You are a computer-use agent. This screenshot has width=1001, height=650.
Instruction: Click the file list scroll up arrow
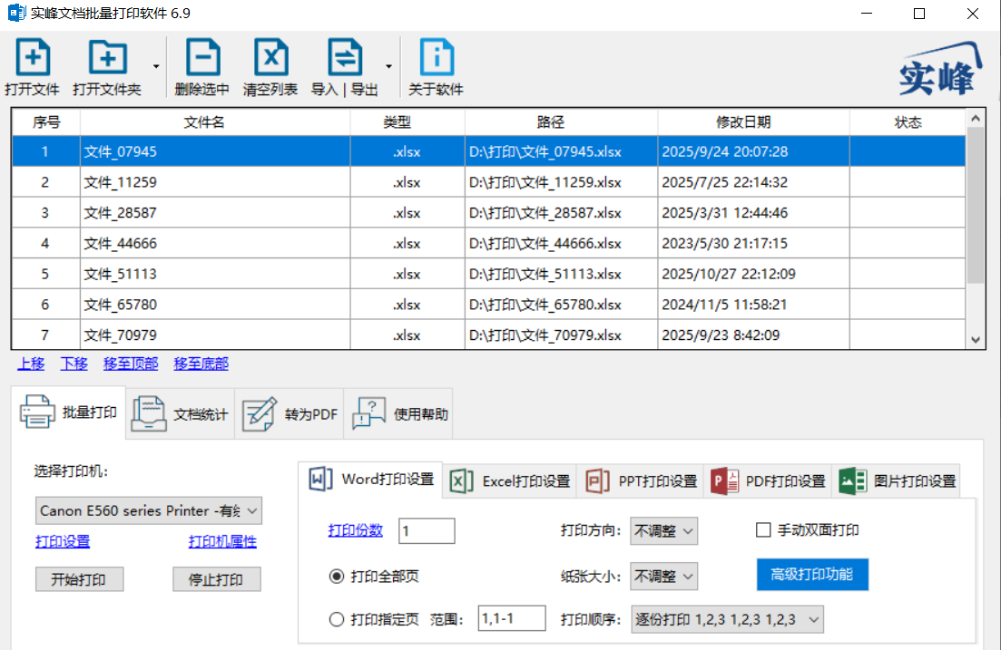[976, 118]
